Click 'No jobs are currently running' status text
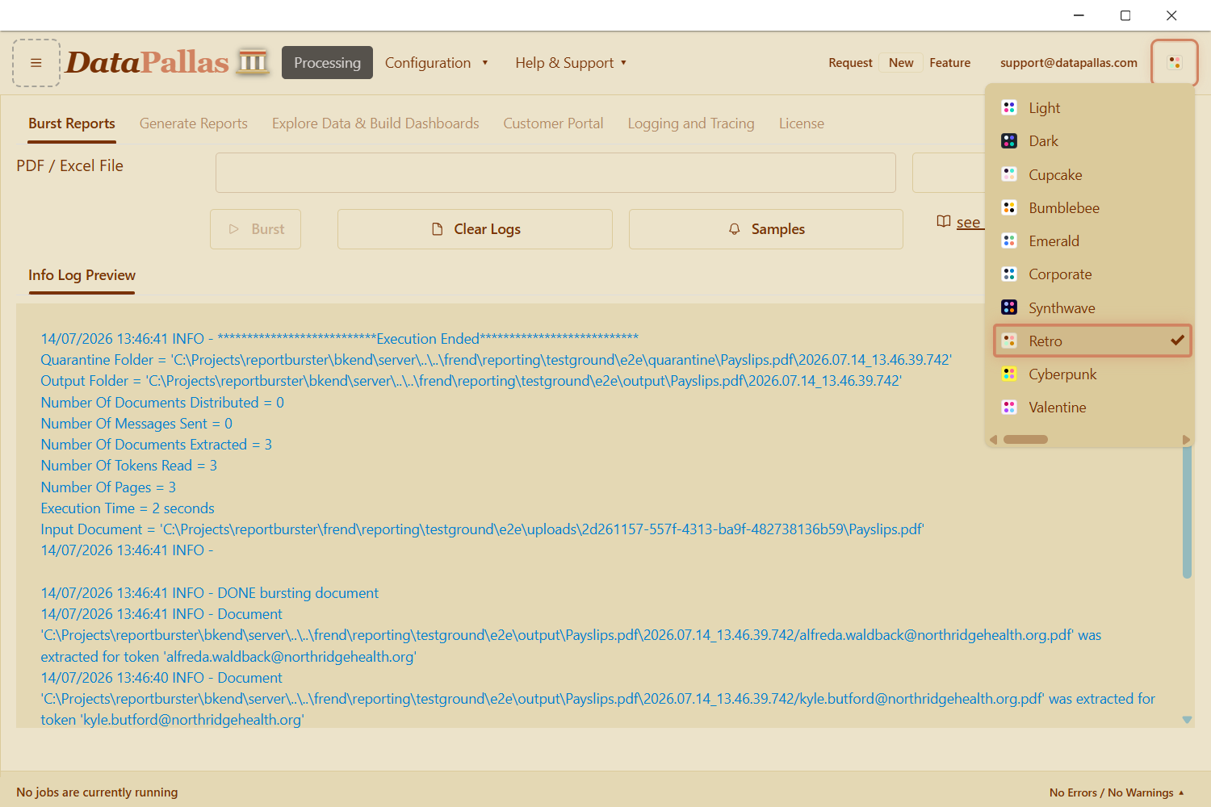1211x807 pixels. tap(97, 792)
